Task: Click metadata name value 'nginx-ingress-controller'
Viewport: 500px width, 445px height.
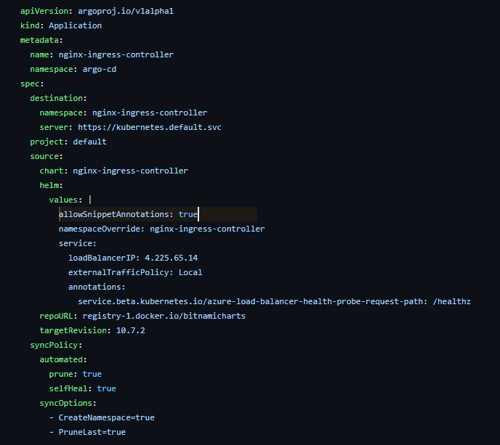Action: pos(116,54)
